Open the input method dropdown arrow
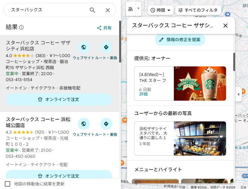 (x=138, y=8)
